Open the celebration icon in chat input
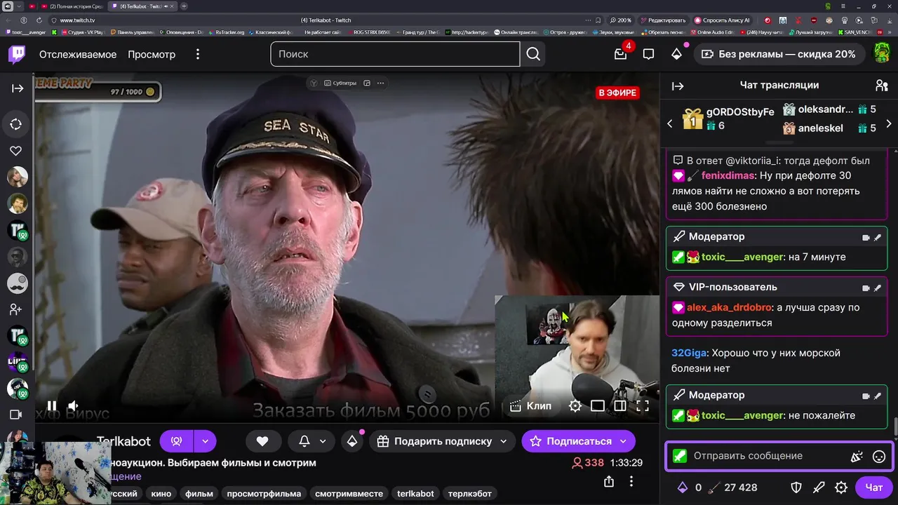 tap(857, 457)
